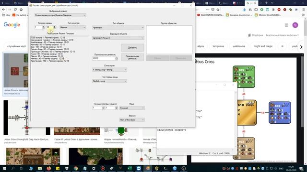Open the object variation dropdown
307x172 pixels.
coord(118,38)
